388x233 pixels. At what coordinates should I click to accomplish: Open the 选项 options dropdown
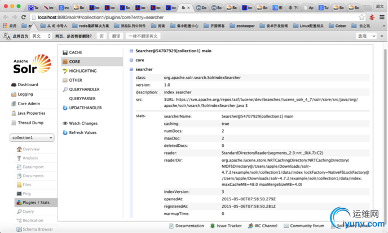[x=366, y=36]
